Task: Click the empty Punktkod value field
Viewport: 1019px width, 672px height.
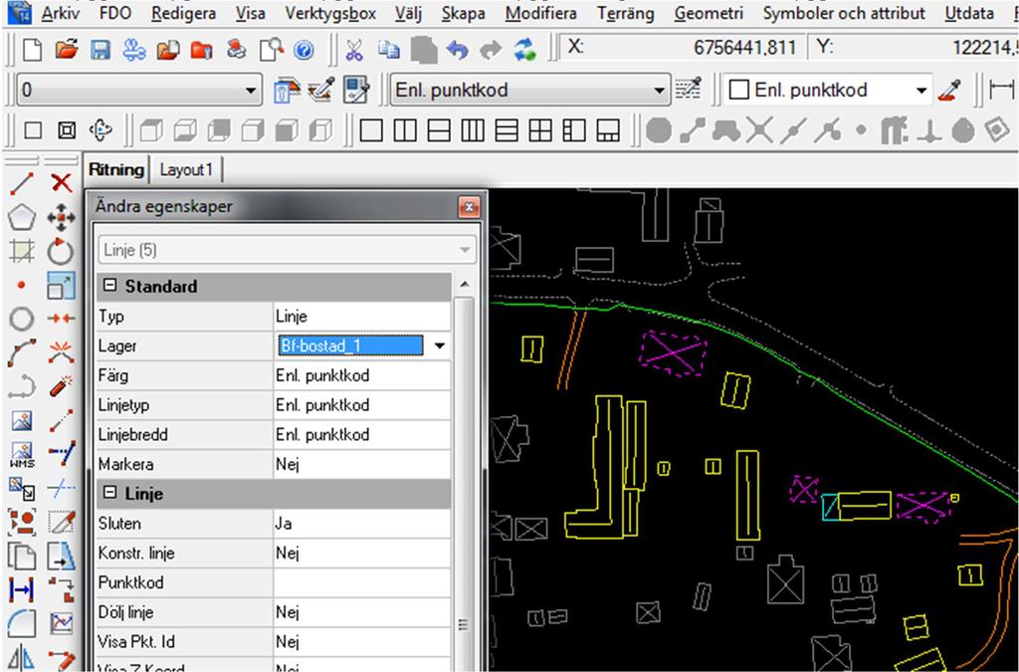Action: click(x=361, y=582)
